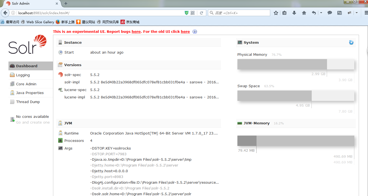Screen dimensions: 368x196
Task: Focus the address bar URL field
Action: click(x=100, y=13)
